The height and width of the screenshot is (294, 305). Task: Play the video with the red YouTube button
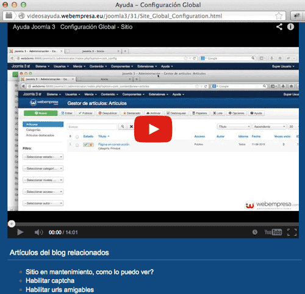(x=153, y=129)
